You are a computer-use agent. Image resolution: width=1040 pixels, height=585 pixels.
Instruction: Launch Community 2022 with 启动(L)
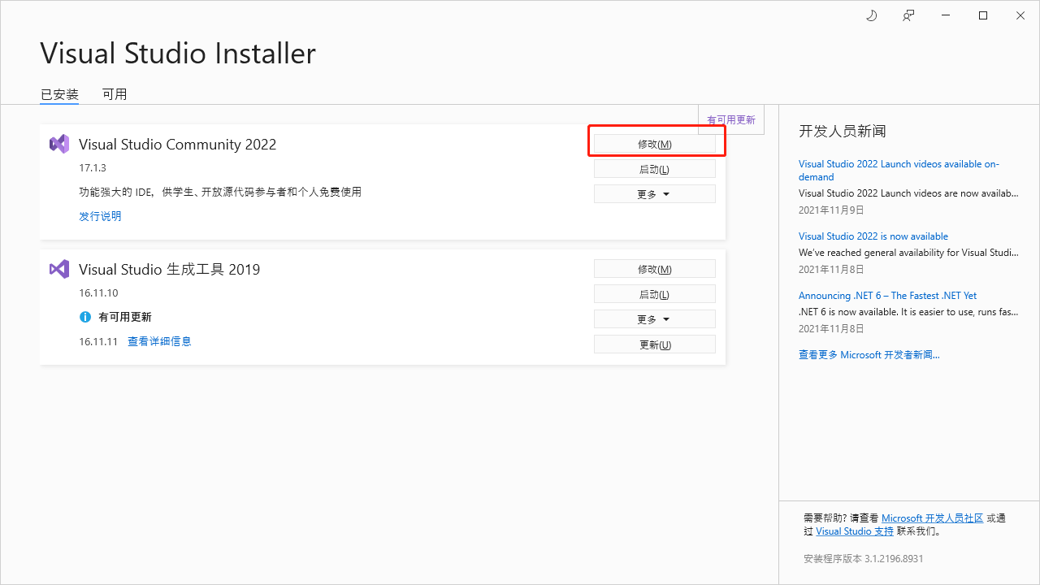click(x=654, y=168)
